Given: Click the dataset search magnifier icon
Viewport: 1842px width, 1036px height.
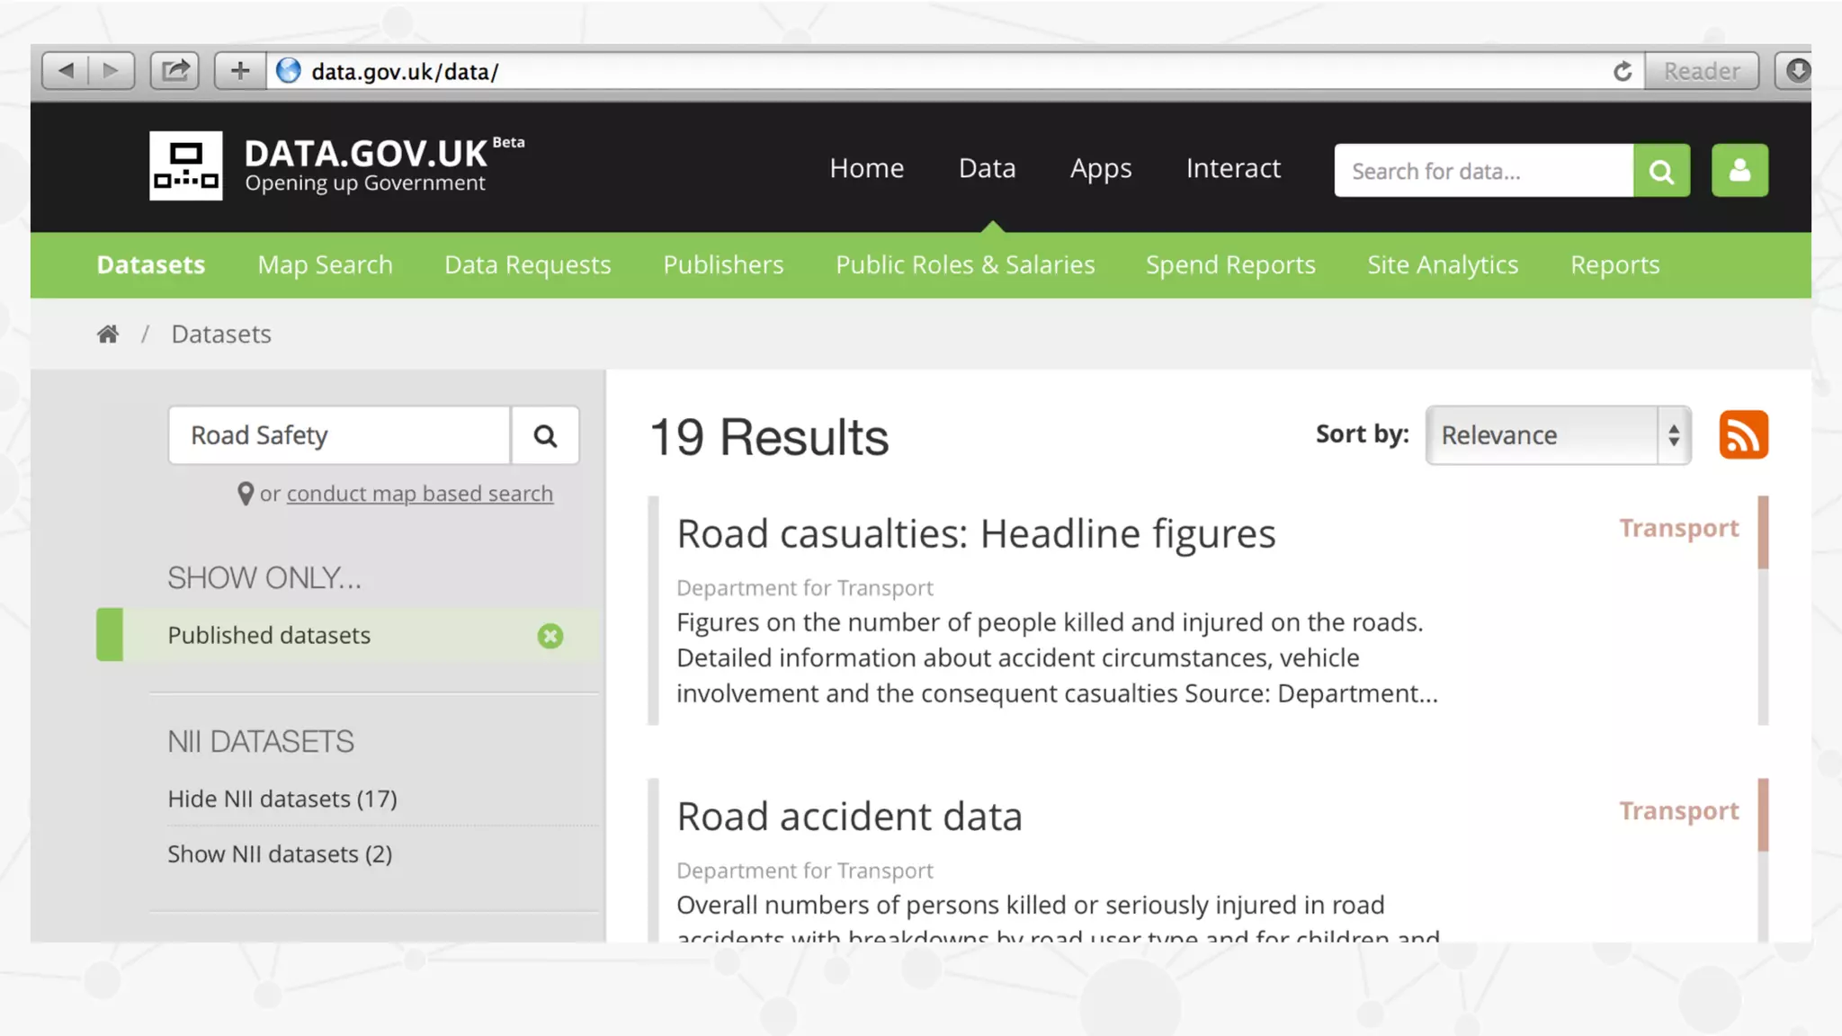Looking at the screenshot, I should click(x=545, y=436).
